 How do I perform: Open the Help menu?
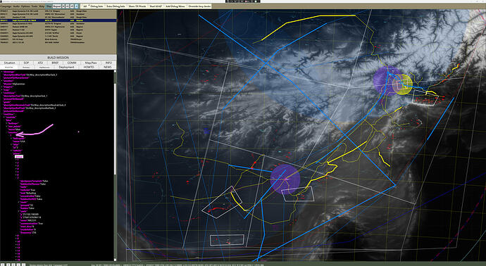point(42,6)
